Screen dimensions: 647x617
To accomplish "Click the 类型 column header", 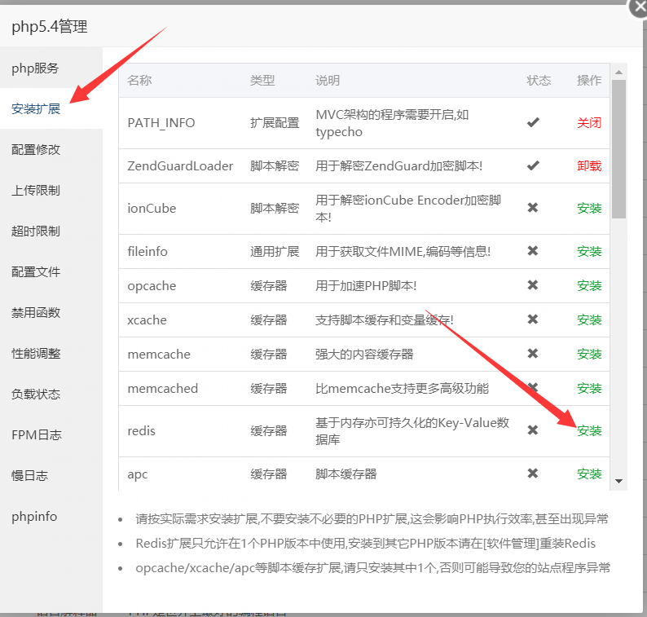I will point(262,80).
